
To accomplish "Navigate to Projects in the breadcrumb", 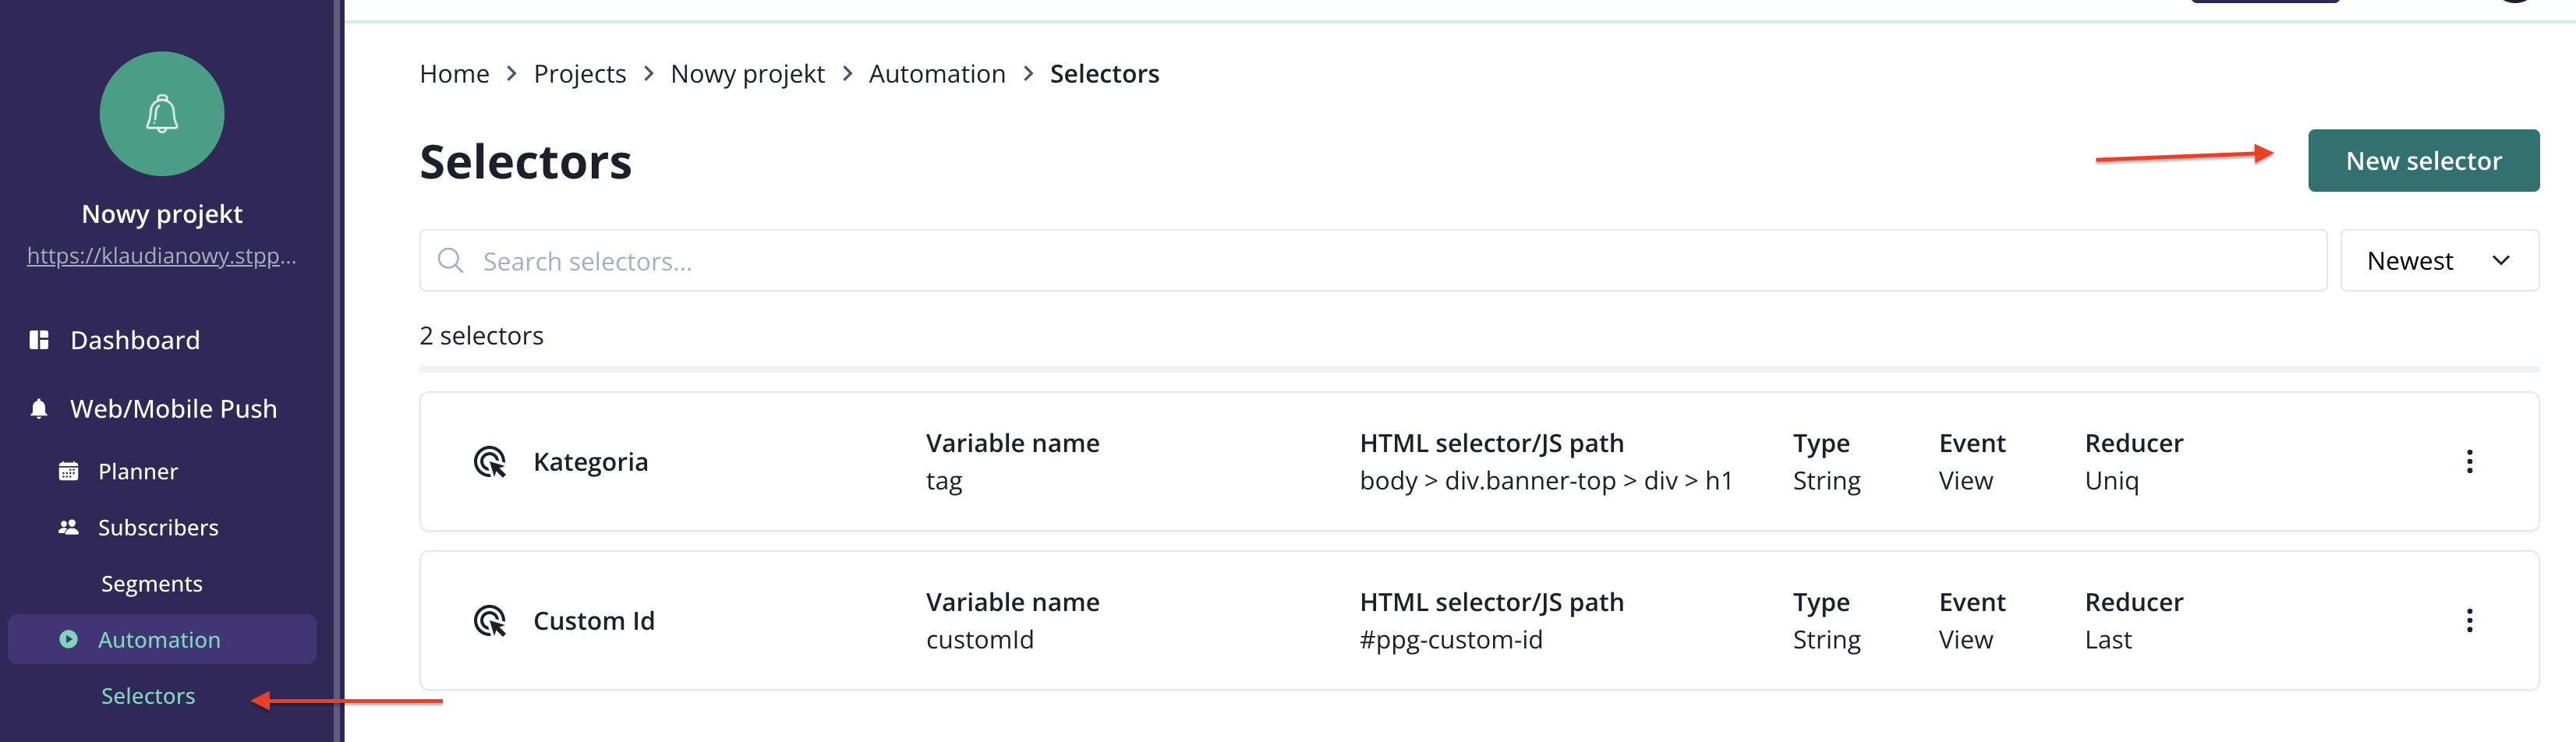I will [579, 74].
